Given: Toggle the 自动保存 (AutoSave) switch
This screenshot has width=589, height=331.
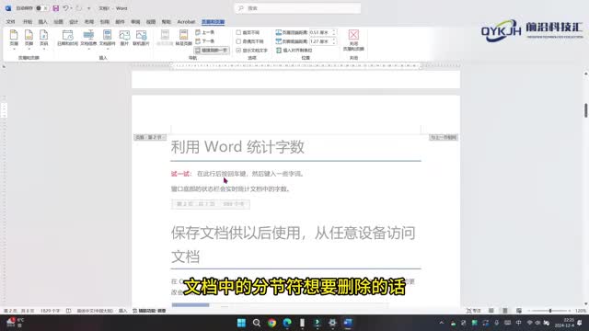Looking at the screenshot, I should tap(41, 8).
